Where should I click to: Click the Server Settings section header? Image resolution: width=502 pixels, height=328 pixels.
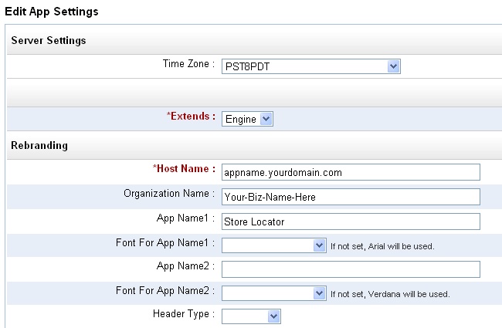[x=48, y=40]
